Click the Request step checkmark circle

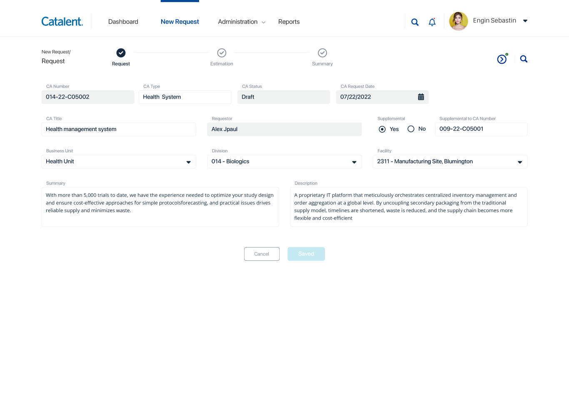tap(121, 53)
